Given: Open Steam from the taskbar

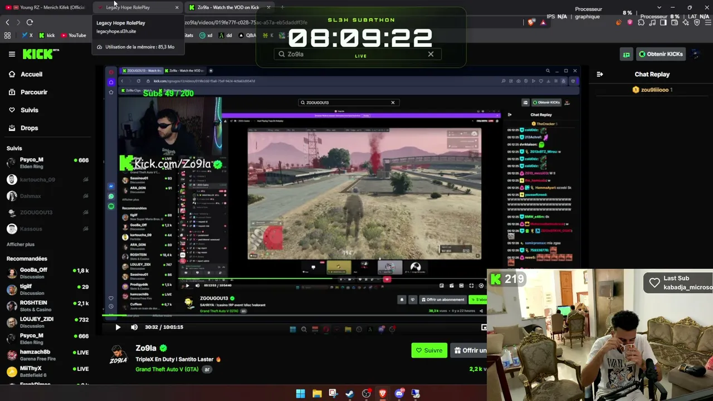Looking at the screenshot, I should point(350,394).
